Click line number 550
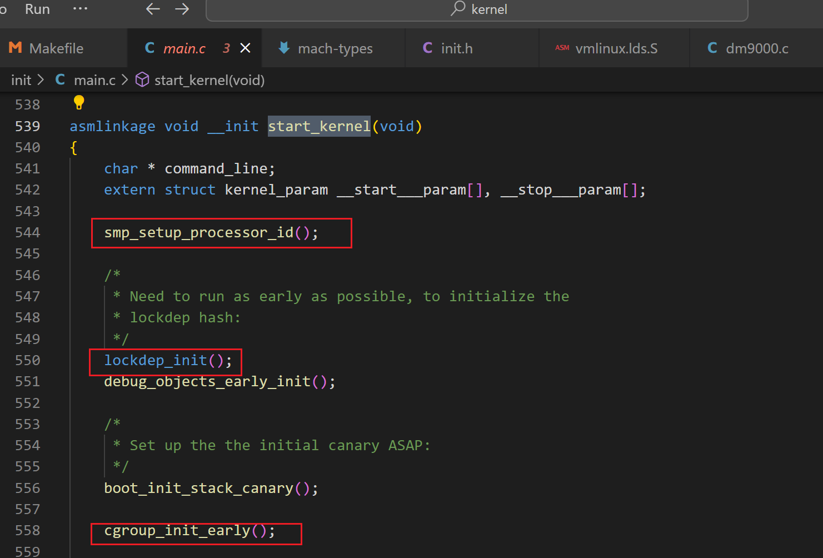The height and width of the screenshot is (558, 823). coord(28,360)
